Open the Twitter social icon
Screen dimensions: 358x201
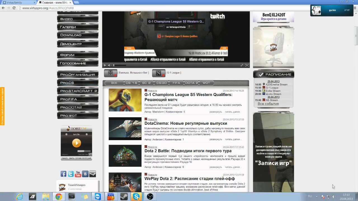[x=71, y=174]
